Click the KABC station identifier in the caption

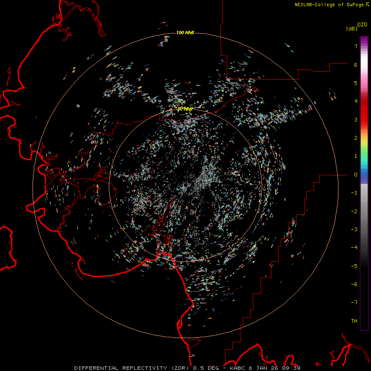(x=238, y=368)
